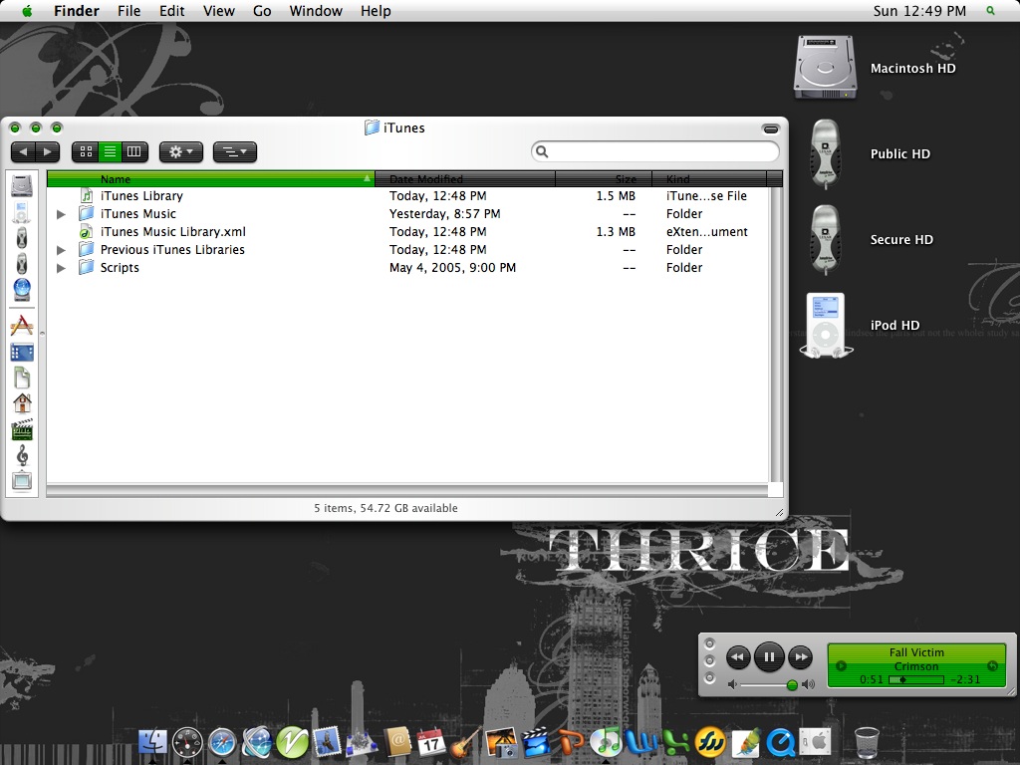Launch GarageBand guitar icon in the Dock
1020x765 pixels.
465,743
